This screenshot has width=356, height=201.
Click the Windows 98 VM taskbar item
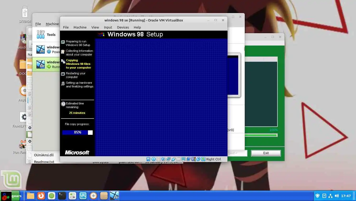point(114,196)
